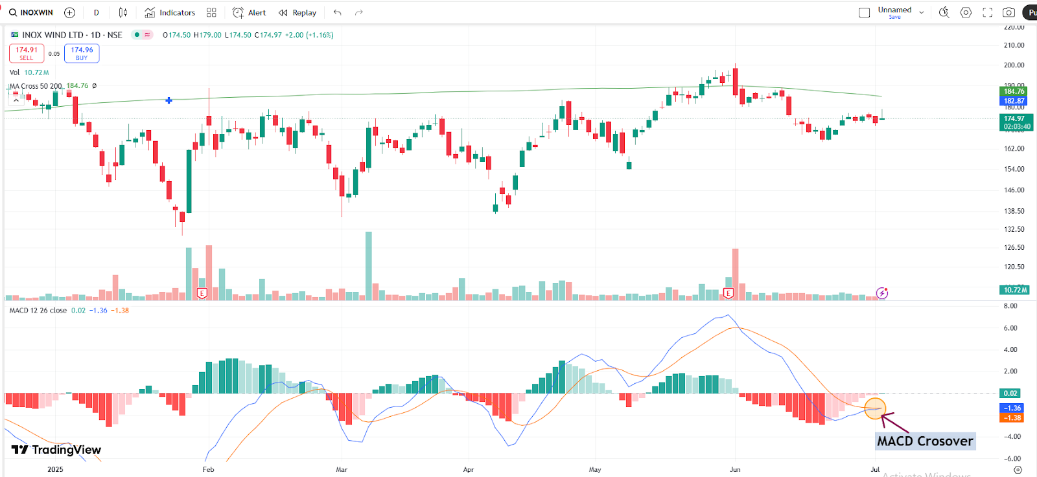
Task: Click the 0.02 histogram scale label
Action: 1010,394
